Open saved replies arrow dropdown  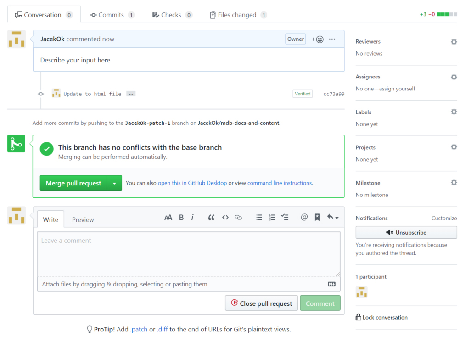click(333, 217)
